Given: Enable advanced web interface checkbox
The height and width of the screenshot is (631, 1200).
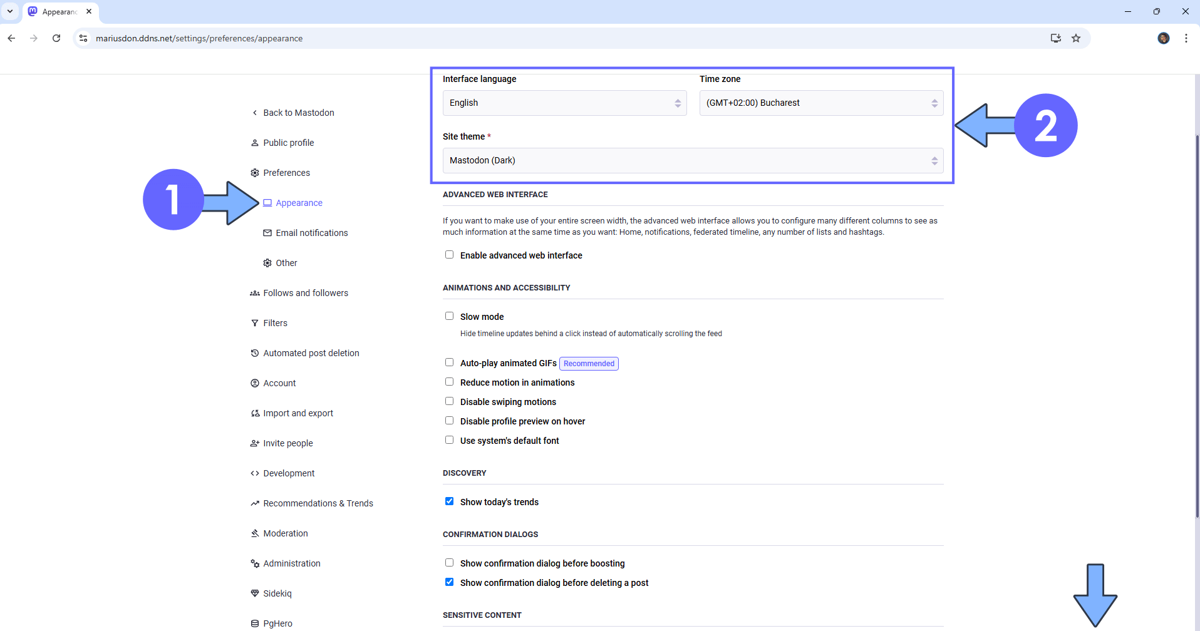Looking at the screenshot, I should click(x=449, y=255).
